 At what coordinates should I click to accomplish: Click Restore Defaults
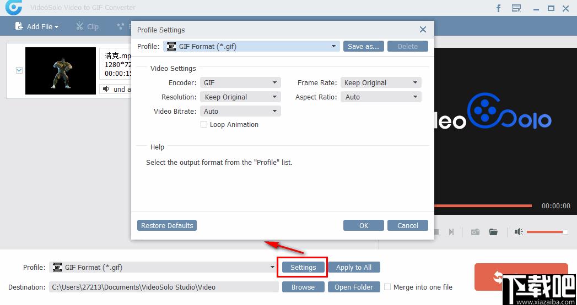tap(167, 225)
